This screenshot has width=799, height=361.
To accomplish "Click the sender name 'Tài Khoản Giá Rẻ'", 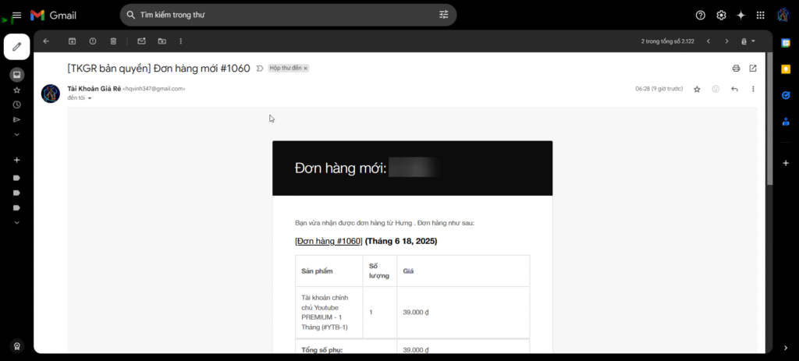I will (94, 89).
